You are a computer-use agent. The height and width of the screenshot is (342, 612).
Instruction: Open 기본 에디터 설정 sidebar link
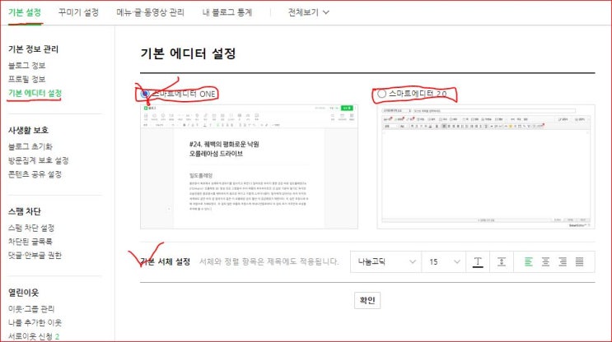tap(35, 93)
